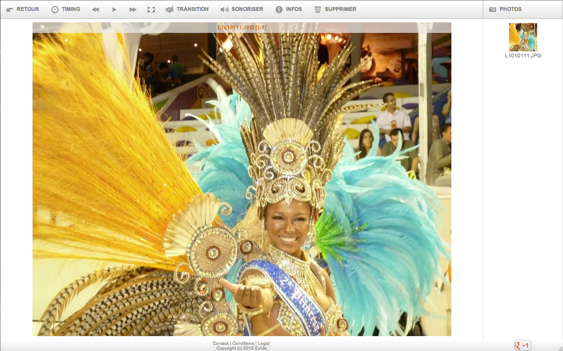Enter fullscreen mode via the brackets icon
Image resolution: width=563 pixels, height=351 pixels.
click(151, 10)
